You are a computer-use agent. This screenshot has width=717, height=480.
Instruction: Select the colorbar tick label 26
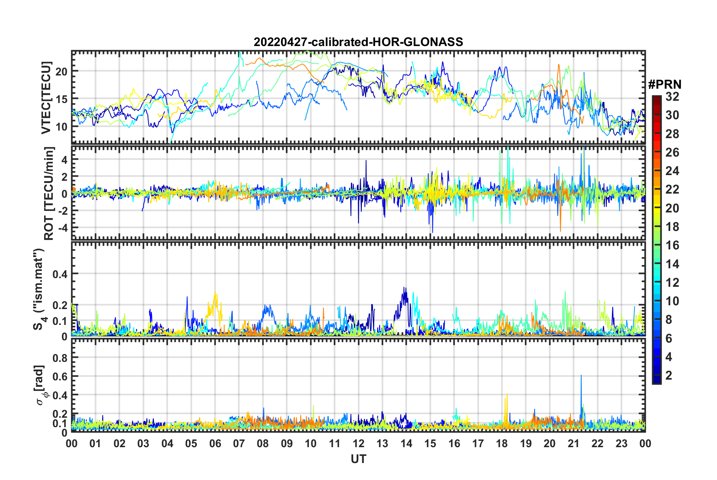point(672,152)
